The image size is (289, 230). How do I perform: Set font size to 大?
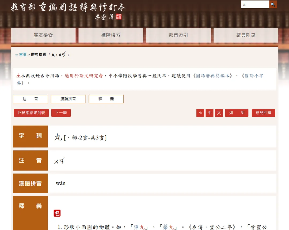pos(219,113)
